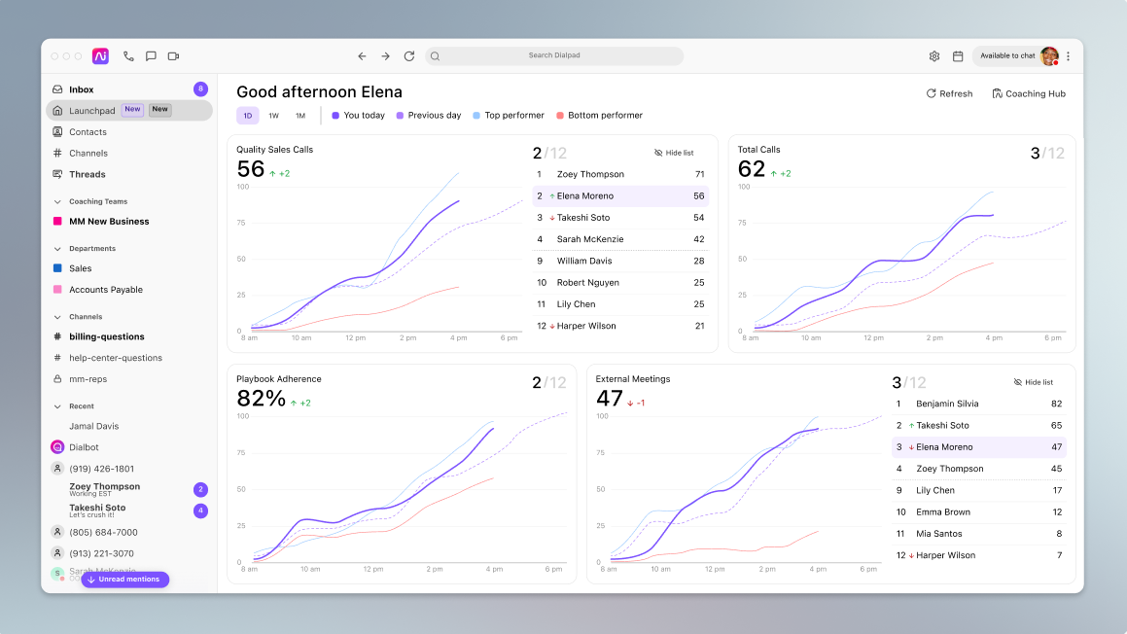Go forward with the right arrow
Viewport: 1127px width, 634px height.
(x=385, y=56)
